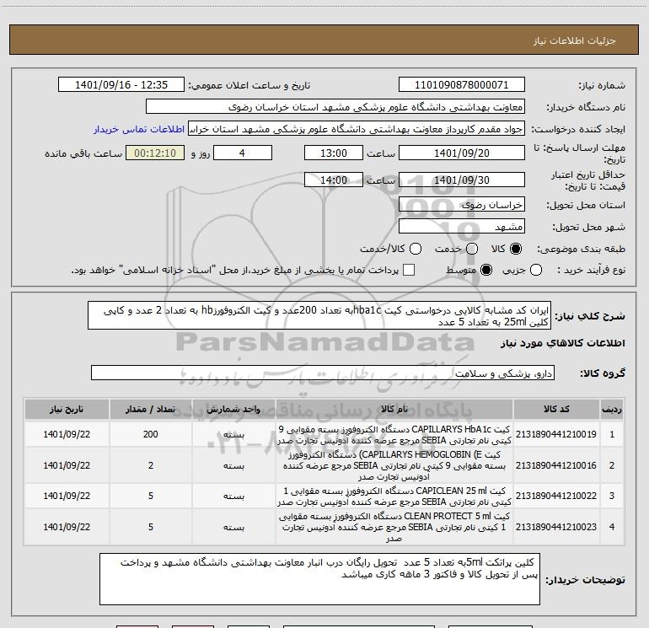Click the CAPICLEAN row quantity cell 5
Image resolution: width=649 pixels, height=628 pixels.
pyautogui.click(x=151, y=496)
